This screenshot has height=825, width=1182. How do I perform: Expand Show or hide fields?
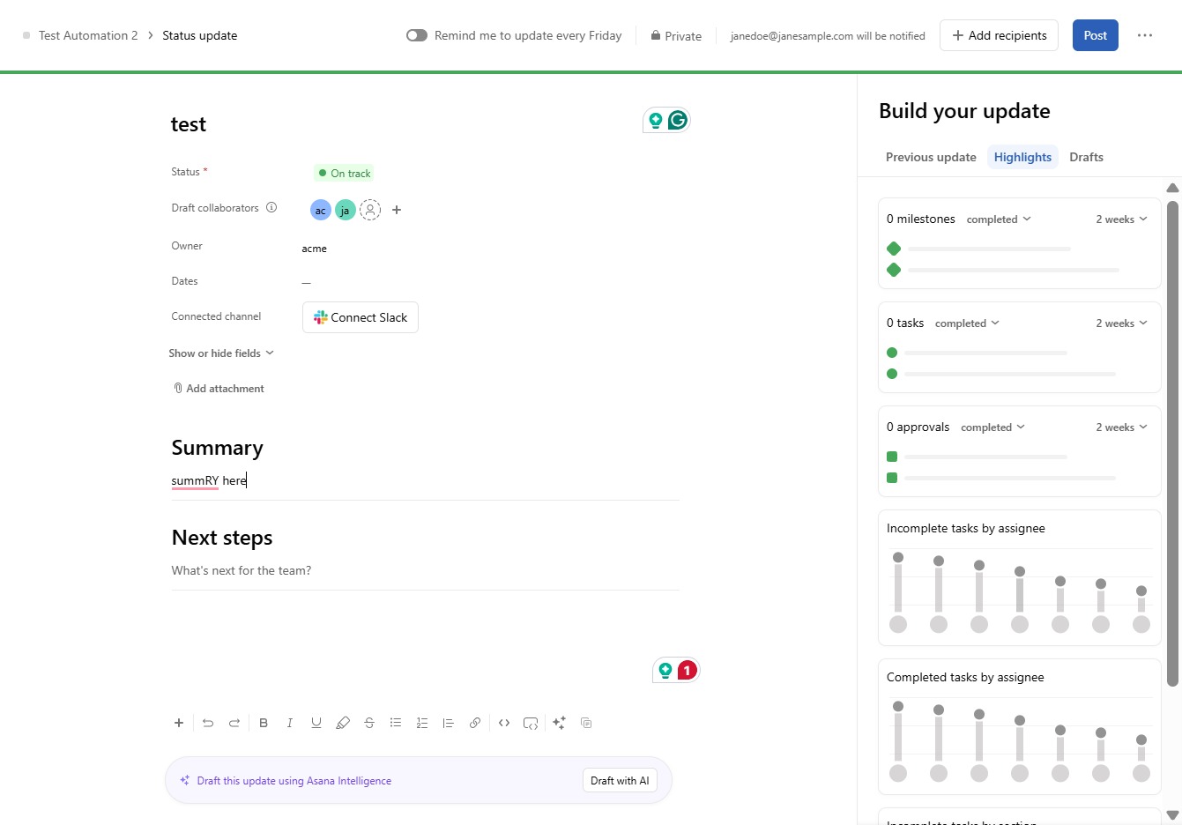pyautogui.click(x=221, y=353)
